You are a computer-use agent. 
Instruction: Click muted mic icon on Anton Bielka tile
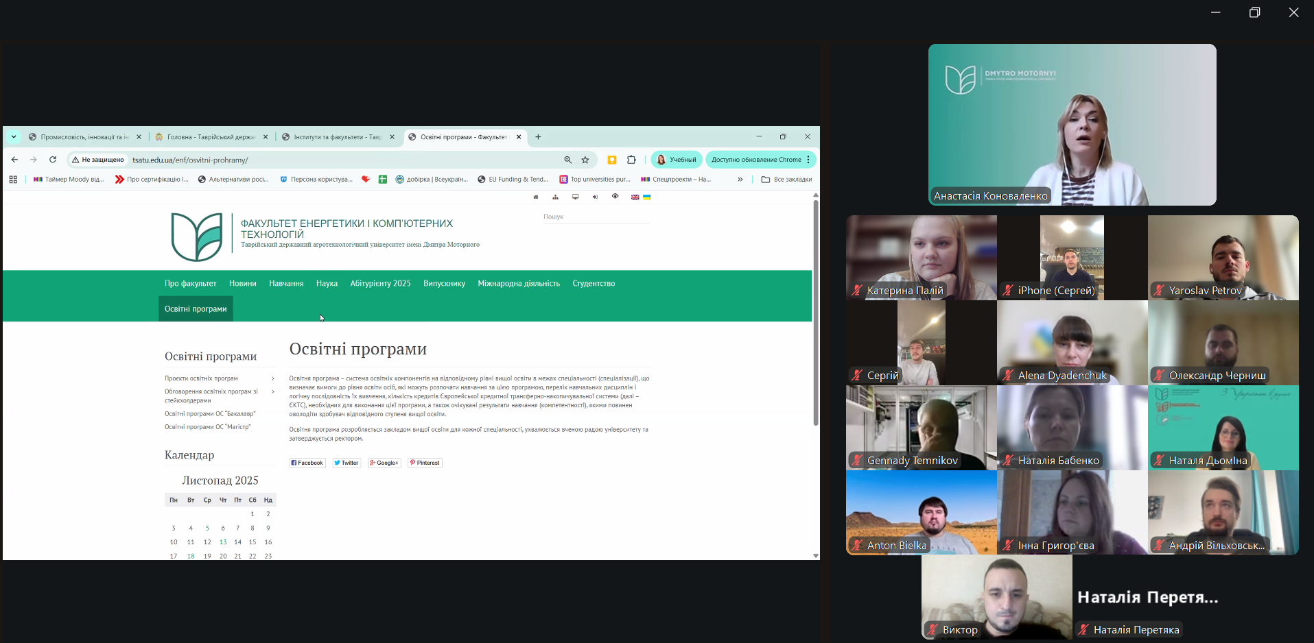tap(857, 546)
